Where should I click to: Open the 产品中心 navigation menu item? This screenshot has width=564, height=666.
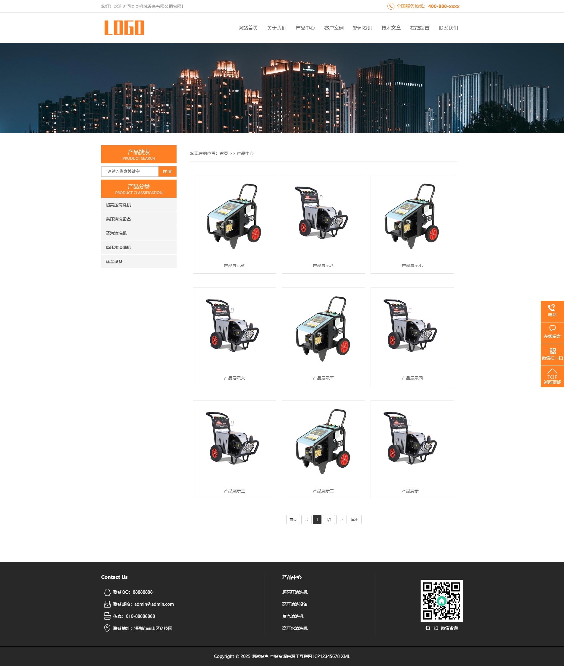[305, 28]
